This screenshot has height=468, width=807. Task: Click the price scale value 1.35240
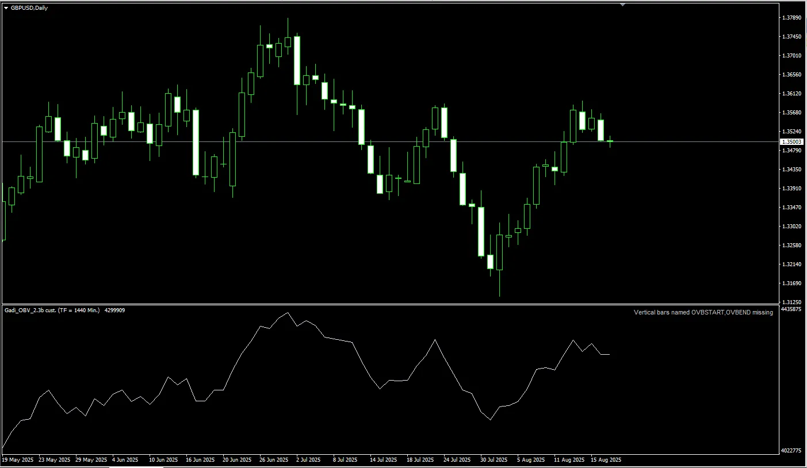click(793, 132)
